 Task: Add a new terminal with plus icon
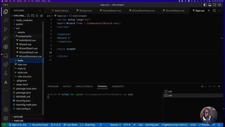coord(202,86)
